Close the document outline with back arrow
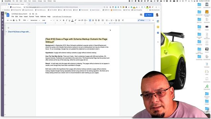This screenshot has height=119, width=211. point(9,28)
